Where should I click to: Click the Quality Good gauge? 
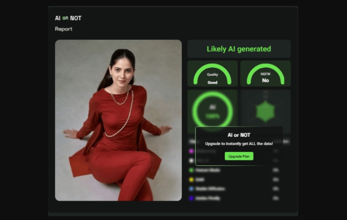click(x=213, y=74)
